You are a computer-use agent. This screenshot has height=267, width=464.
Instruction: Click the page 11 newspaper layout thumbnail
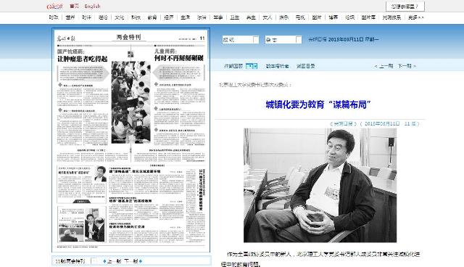tap(130, 140)
